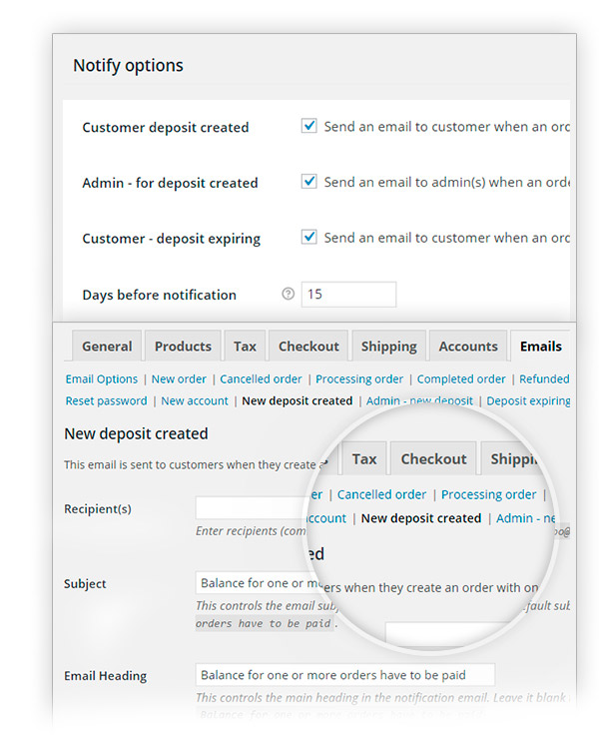Go to the Checkout tab
The width and height of the screenshot is (599, 736).
pos(308,346)
